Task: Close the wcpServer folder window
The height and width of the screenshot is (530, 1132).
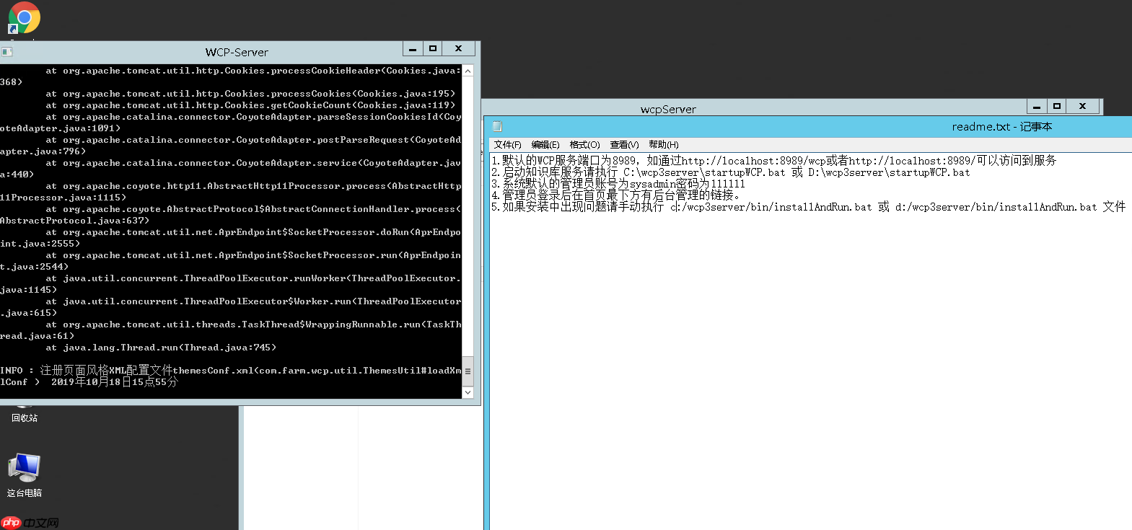Action: (x=1082, y=107)
